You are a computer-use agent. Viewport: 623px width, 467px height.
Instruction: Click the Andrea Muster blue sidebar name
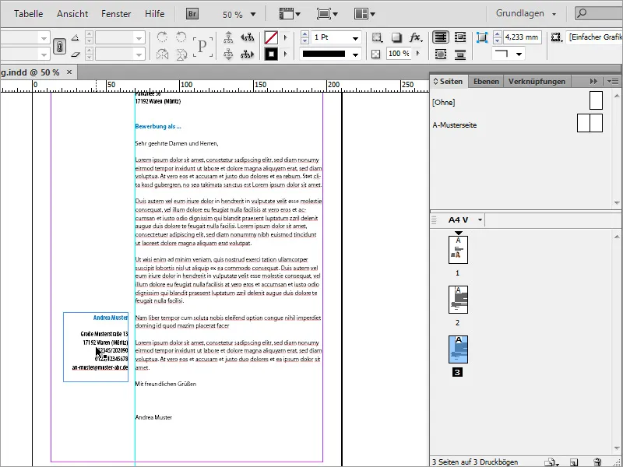tap(111, 318)
